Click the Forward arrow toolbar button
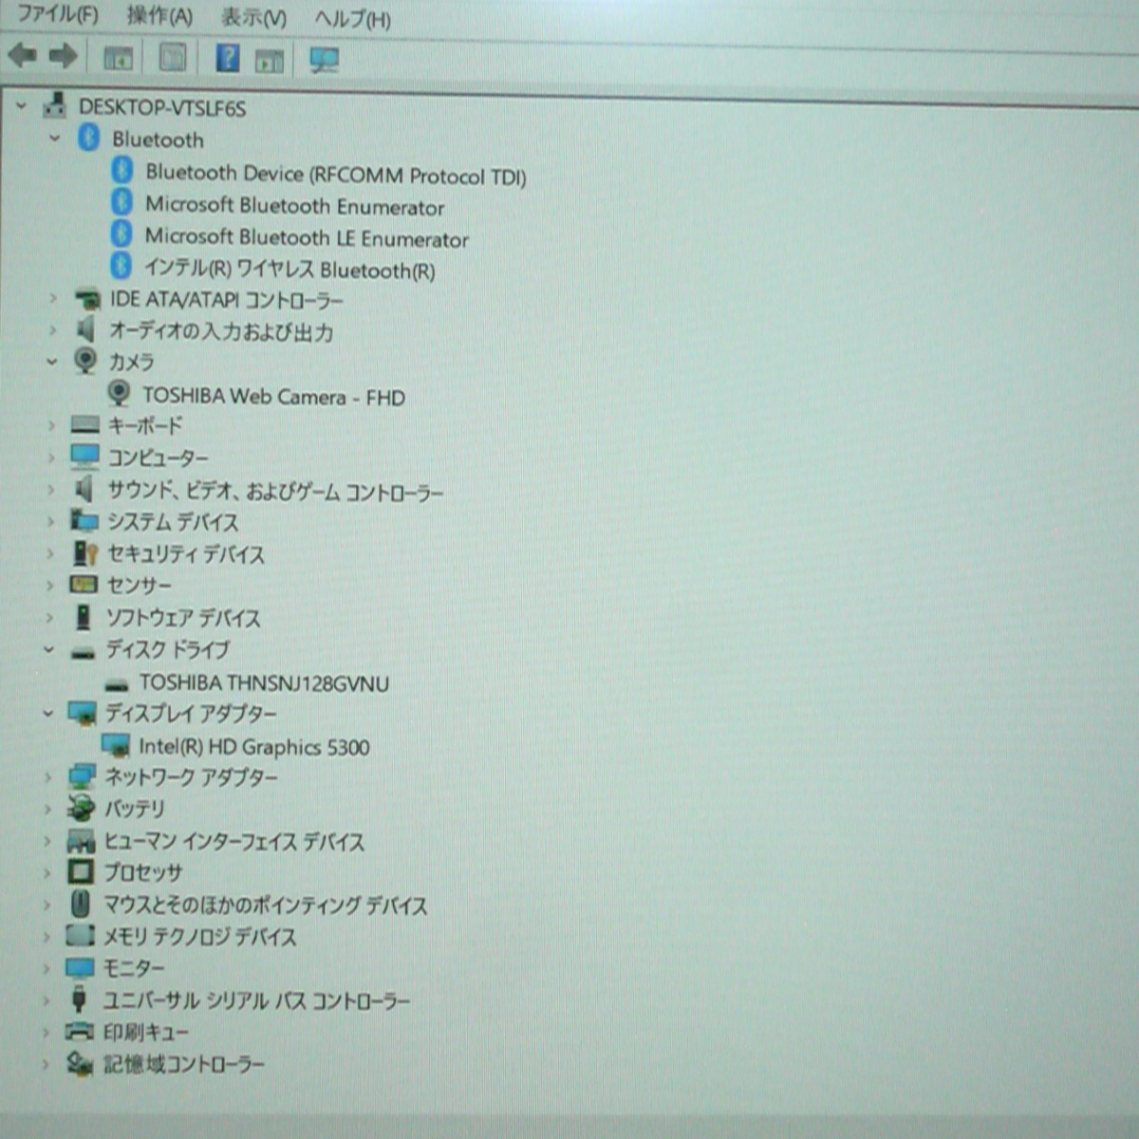The width and height of the screenshot is (1139, 1139). [x=63, y=57]
